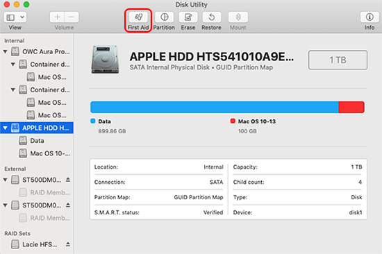Open the Info inspector
Image resolution: width=382 pixels, height=254 pixels.
369,17
